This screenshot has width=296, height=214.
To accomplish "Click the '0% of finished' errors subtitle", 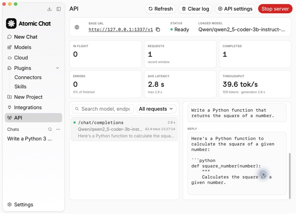I will 84,92.
